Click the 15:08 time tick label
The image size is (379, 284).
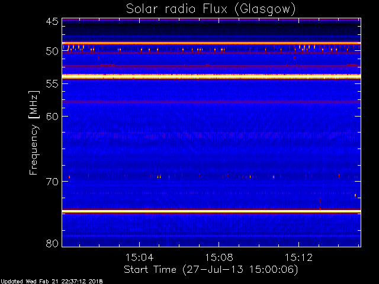click(219, 257)
